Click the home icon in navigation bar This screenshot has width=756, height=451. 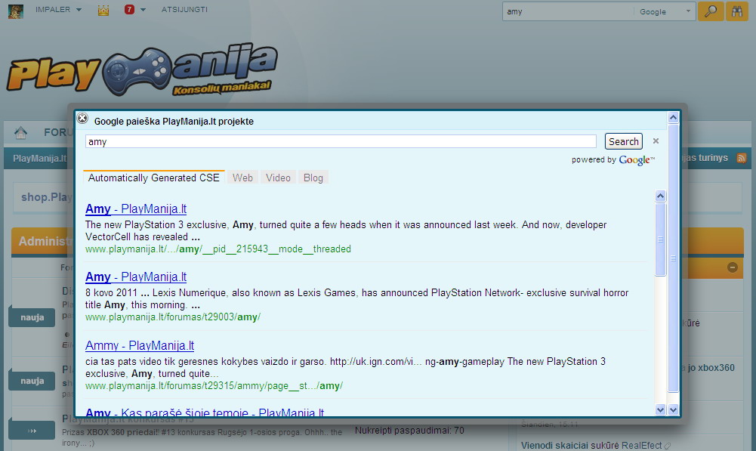point(20,132)
